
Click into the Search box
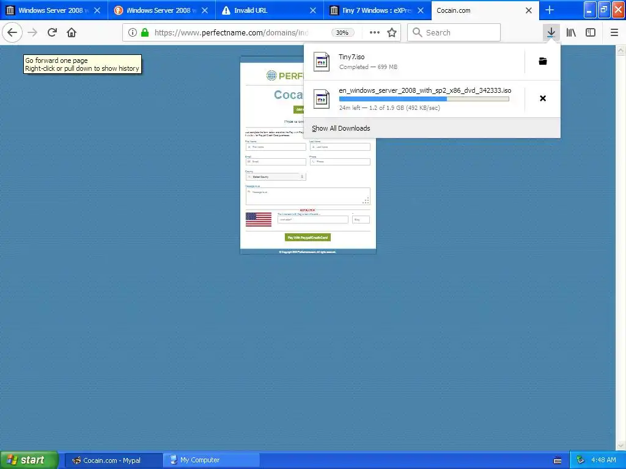point(454,32)
